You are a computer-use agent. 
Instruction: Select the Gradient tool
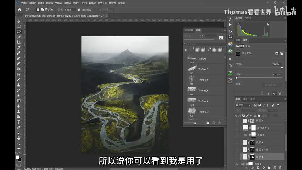tap(18, 101)
